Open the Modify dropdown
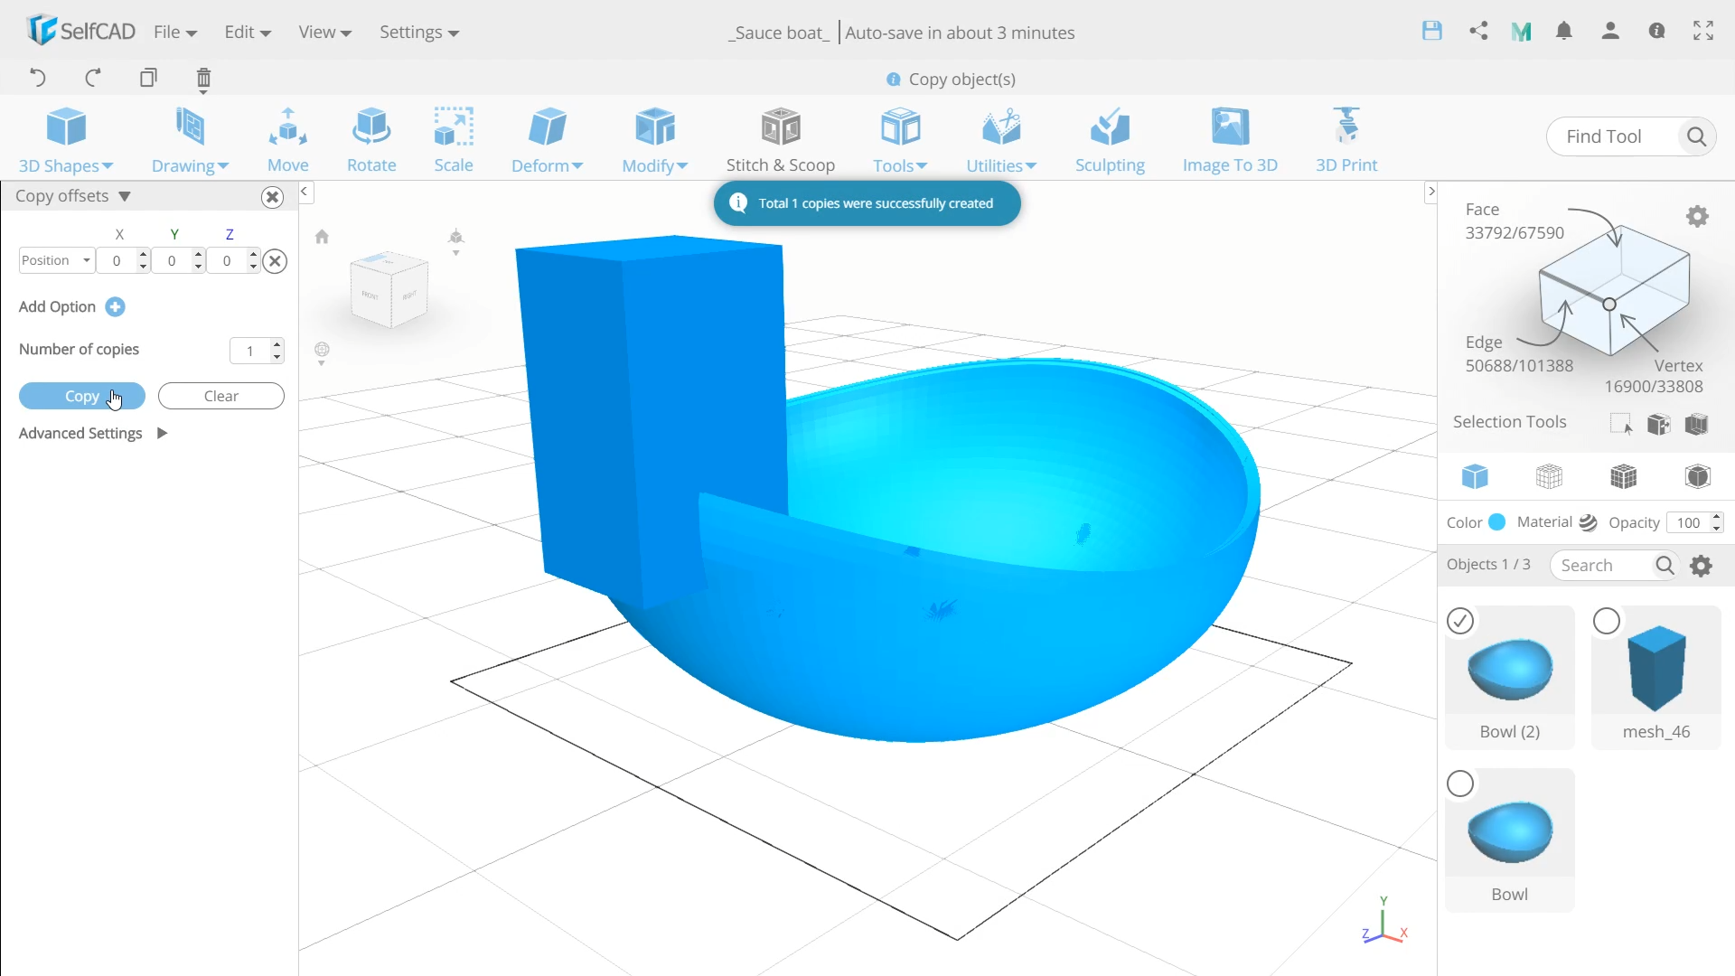 point(655,140)
